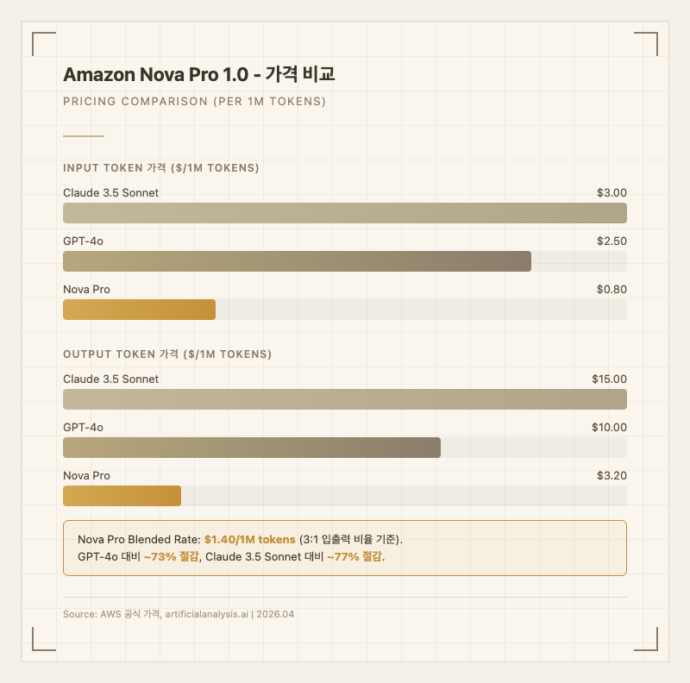Click the Claude 3.5 Sonnet input price bar

click(x=345, y=213)
